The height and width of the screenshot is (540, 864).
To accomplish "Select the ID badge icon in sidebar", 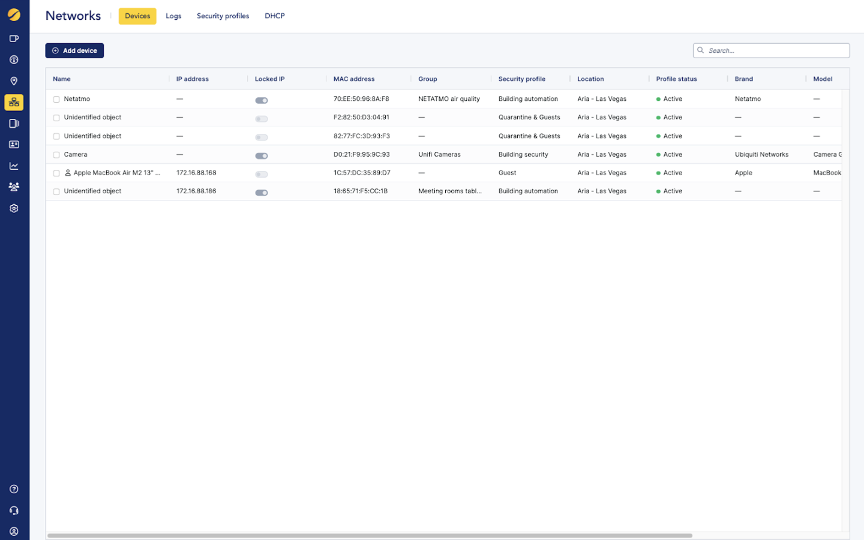I will click(14, 144).
